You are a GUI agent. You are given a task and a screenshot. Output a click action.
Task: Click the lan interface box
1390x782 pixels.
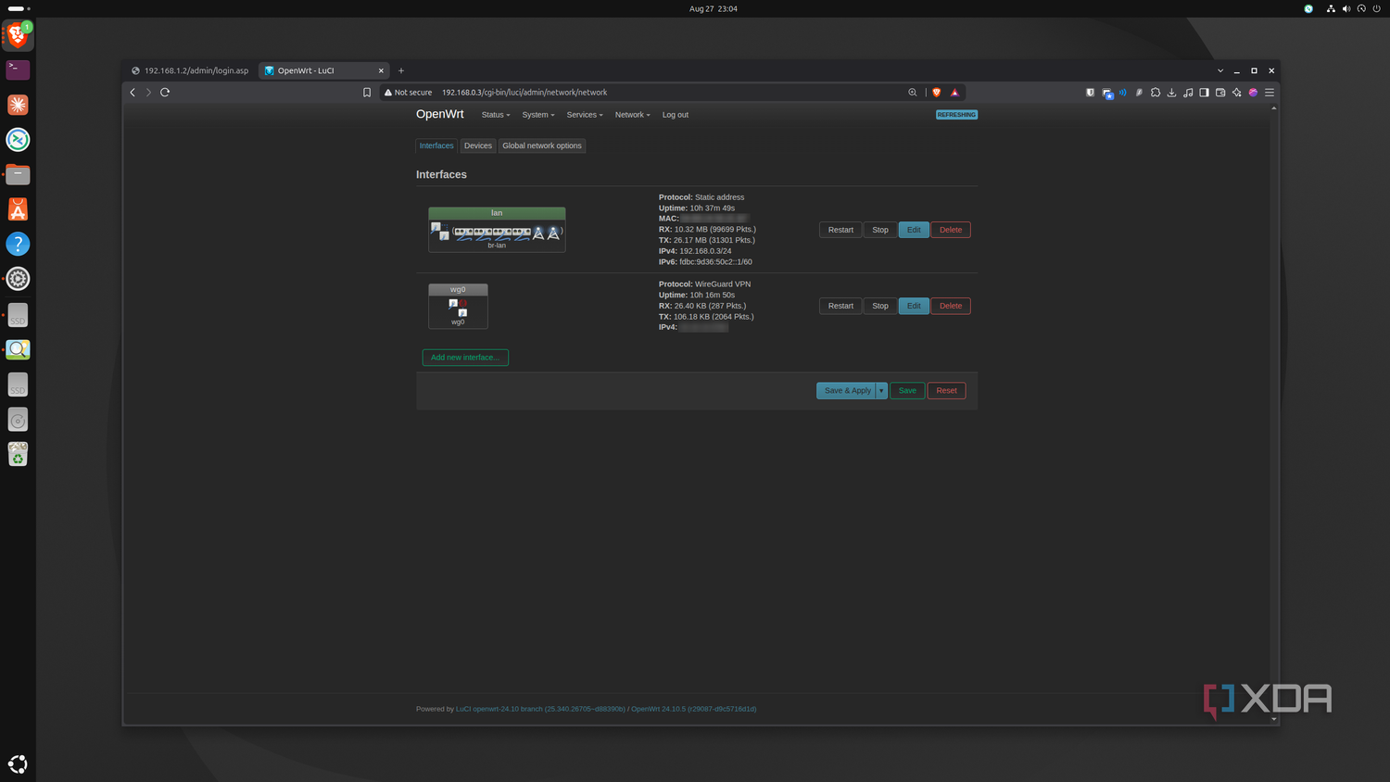coord(497,230)
